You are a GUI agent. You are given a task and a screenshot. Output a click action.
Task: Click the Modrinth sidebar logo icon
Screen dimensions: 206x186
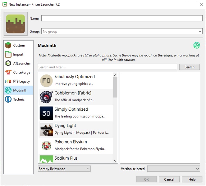click(x=8, y=90)
